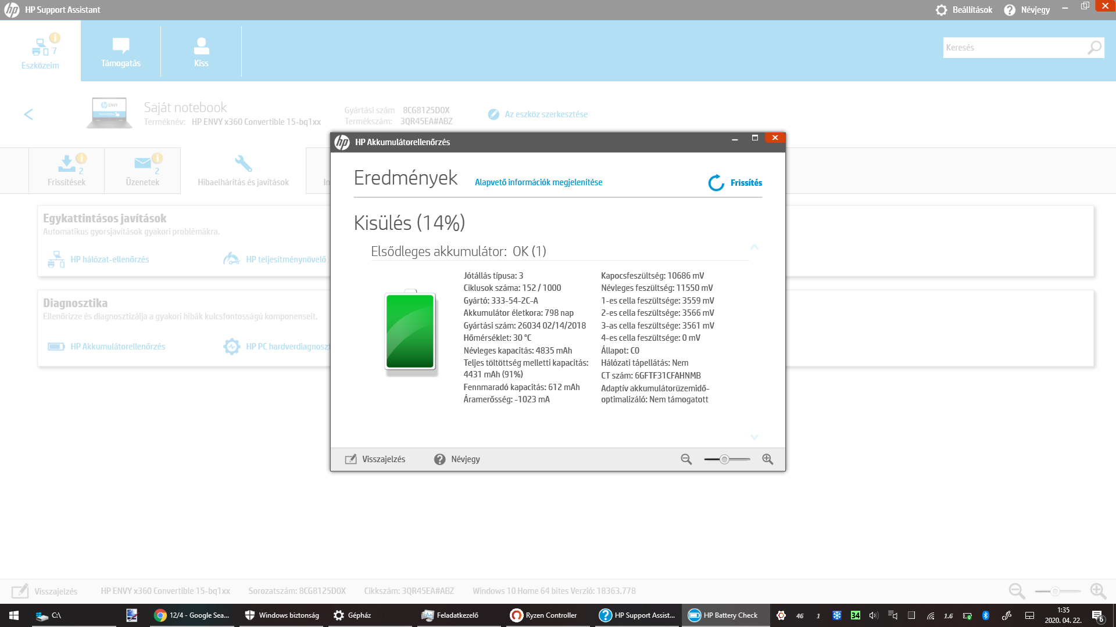1116x627 pixels.
Task: Open the Támogatás support tab
Action: 121,51
